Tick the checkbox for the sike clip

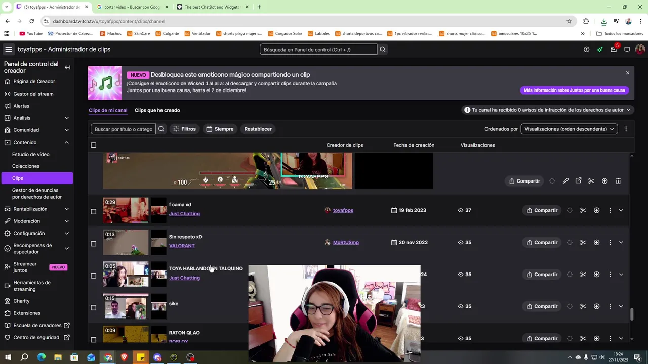pos(93,307)
